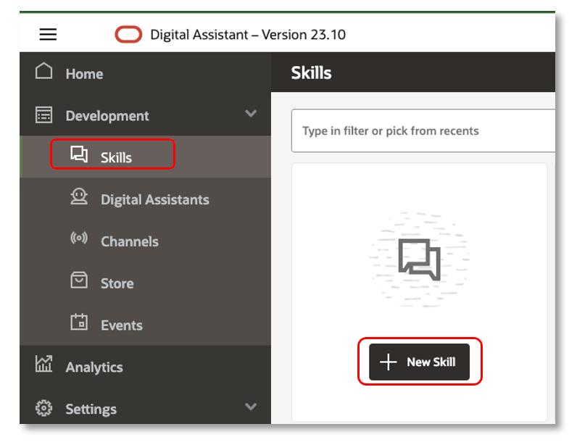Click the Analytics chart icon

pos(43,364)
